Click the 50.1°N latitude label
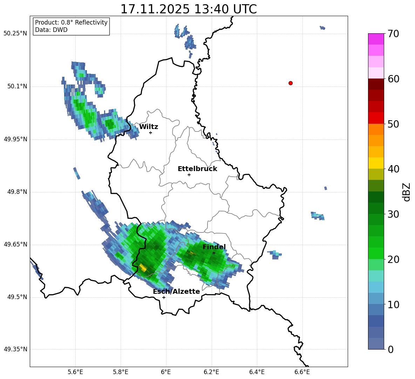Viewport: 415px width, 379px height. click(x=17, y=87)
